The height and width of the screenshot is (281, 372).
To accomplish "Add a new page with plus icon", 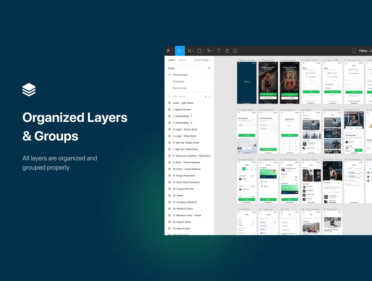I will [x=209, y=68].
